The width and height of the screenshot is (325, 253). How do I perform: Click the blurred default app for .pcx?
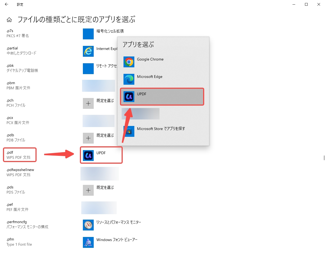point(99,121)
